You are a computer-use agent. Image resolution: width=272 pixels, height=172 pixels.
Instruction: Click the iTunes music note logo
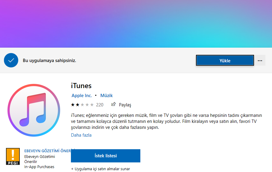tap(34, 111)
